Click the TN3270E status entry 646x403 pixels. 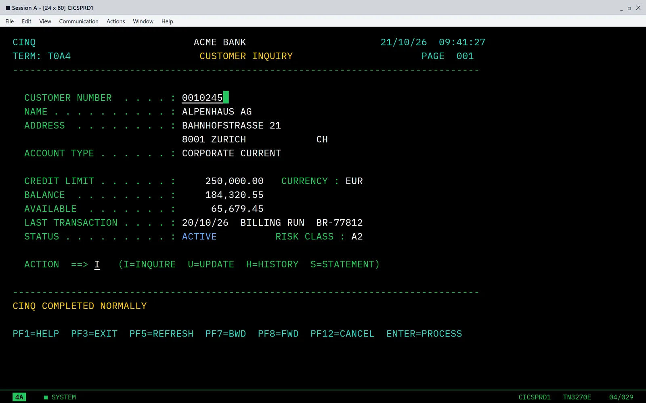(577, 397)
